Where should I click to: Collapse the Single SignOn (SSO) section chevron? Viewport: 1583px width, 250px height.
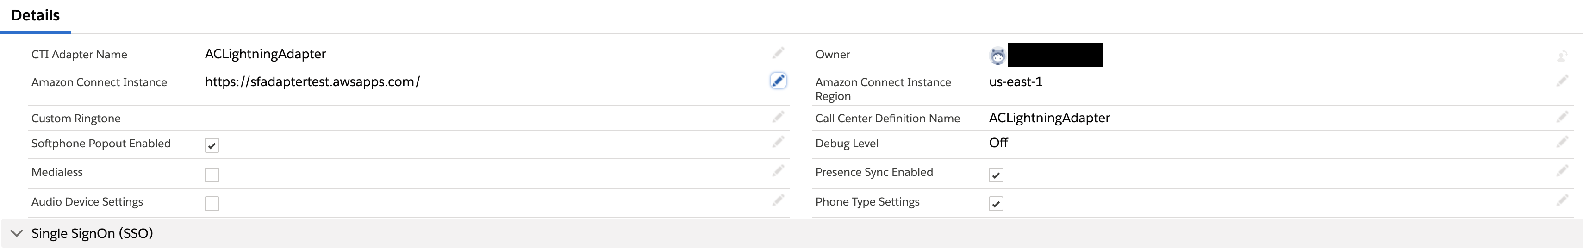tap(17, 233)
